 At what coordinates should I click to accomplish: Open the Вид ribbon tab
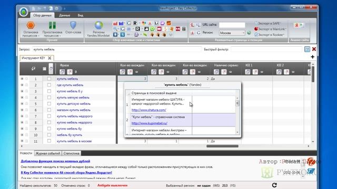(81, 15)
